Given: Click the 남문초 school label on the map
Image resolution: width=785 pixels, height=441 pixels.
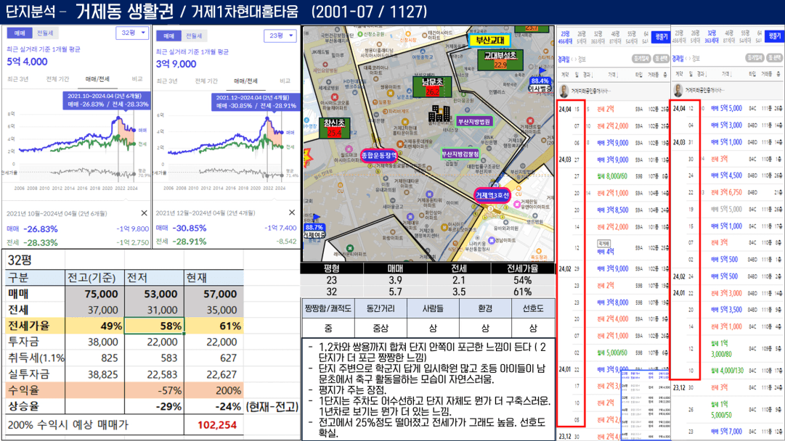Looking at the screenshot, I should click(432, 86).
